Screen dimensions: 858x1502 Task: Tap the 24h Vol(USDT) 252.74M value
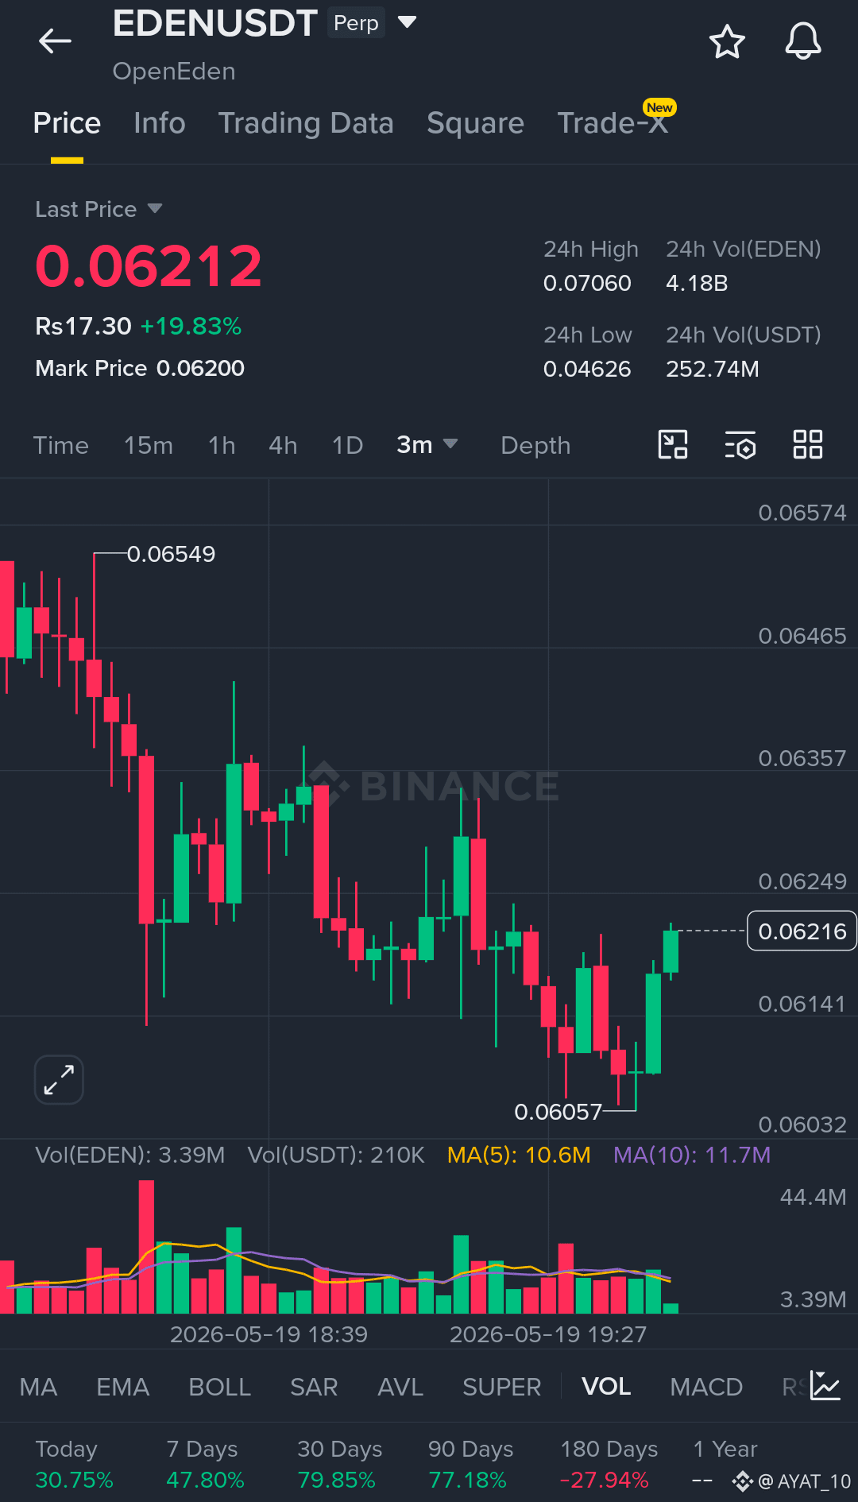tap(712, 369)
